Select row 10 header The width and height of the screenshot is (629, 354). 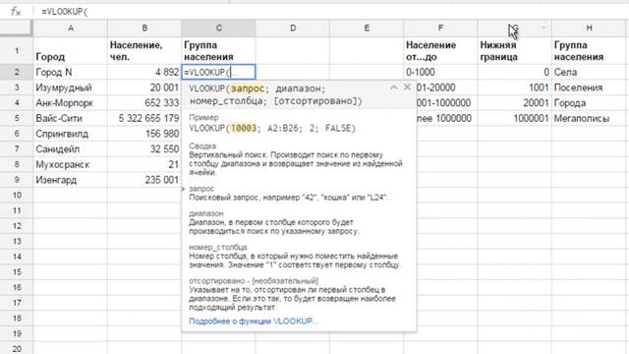pyautogui.click(x=17, y=195)
